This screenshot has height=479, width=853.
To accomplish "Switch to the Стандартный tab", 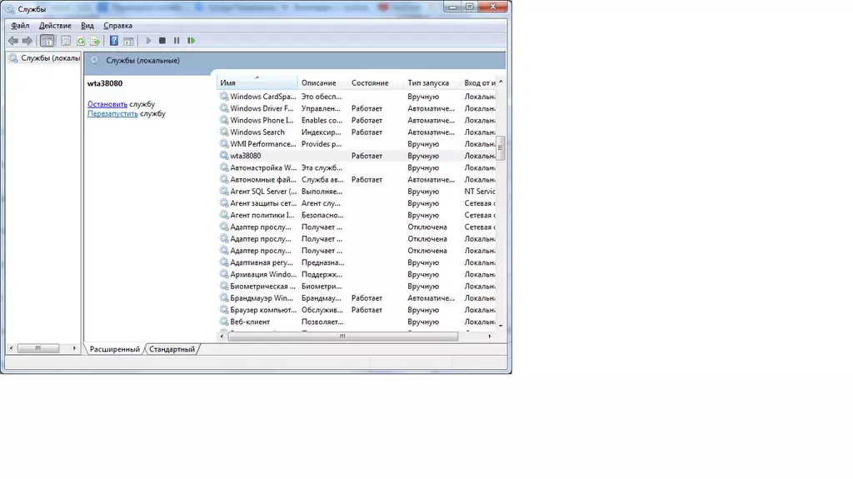I will (x=172, y=349).
